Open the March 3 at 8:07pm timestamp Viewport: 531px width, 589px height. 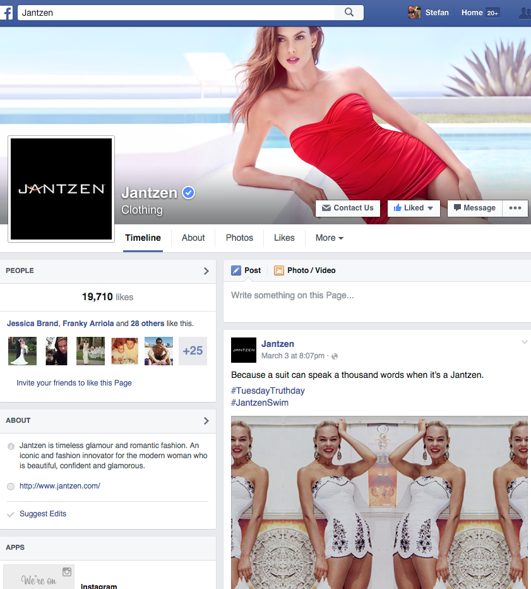[293, 356]
